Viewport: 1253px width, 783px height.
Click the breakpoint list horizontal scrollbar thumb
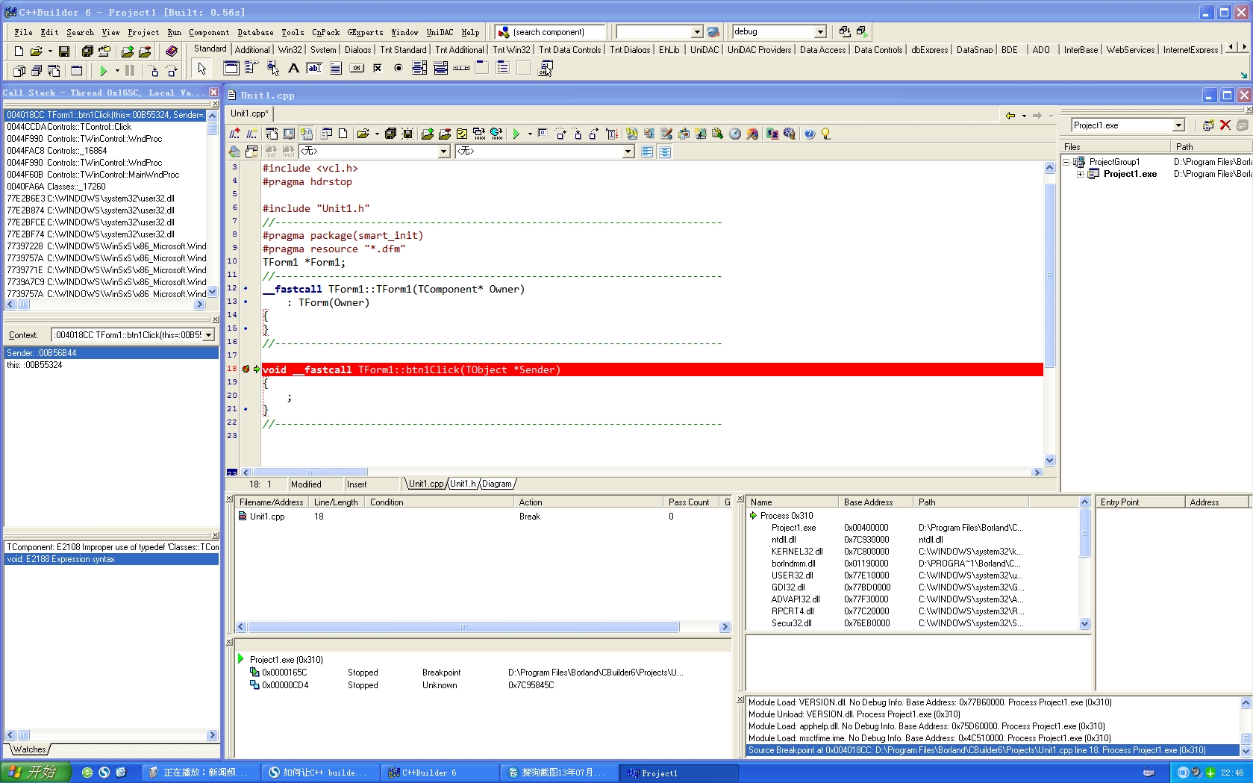click(463, 627)
